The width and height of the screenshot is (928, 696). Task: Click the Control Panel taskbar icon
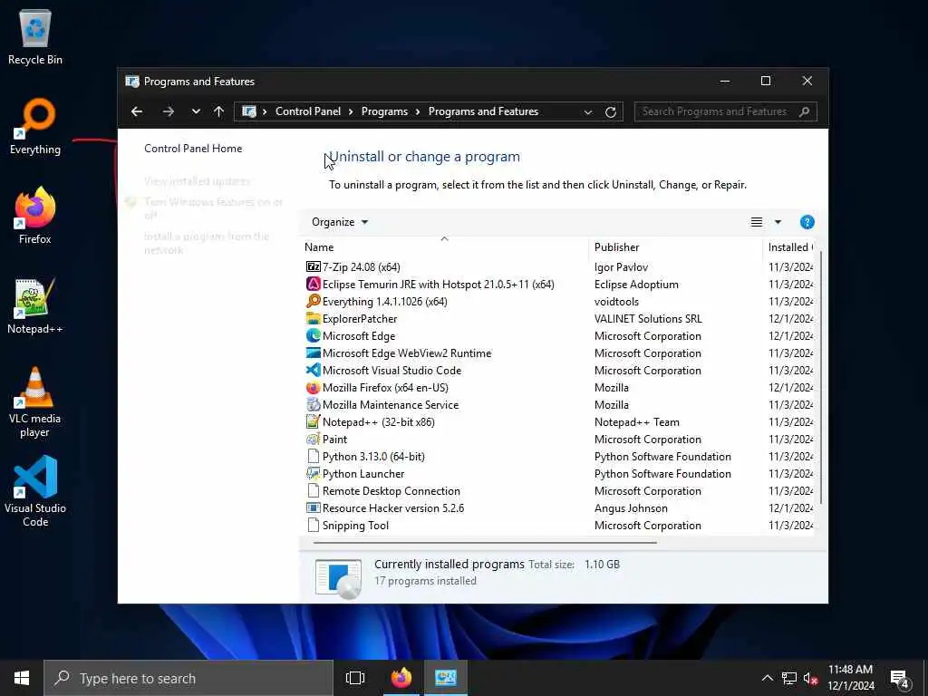446,678
